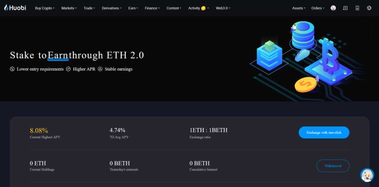
Task: Expand the Derivatives dropdown
Action: point(111,8)
